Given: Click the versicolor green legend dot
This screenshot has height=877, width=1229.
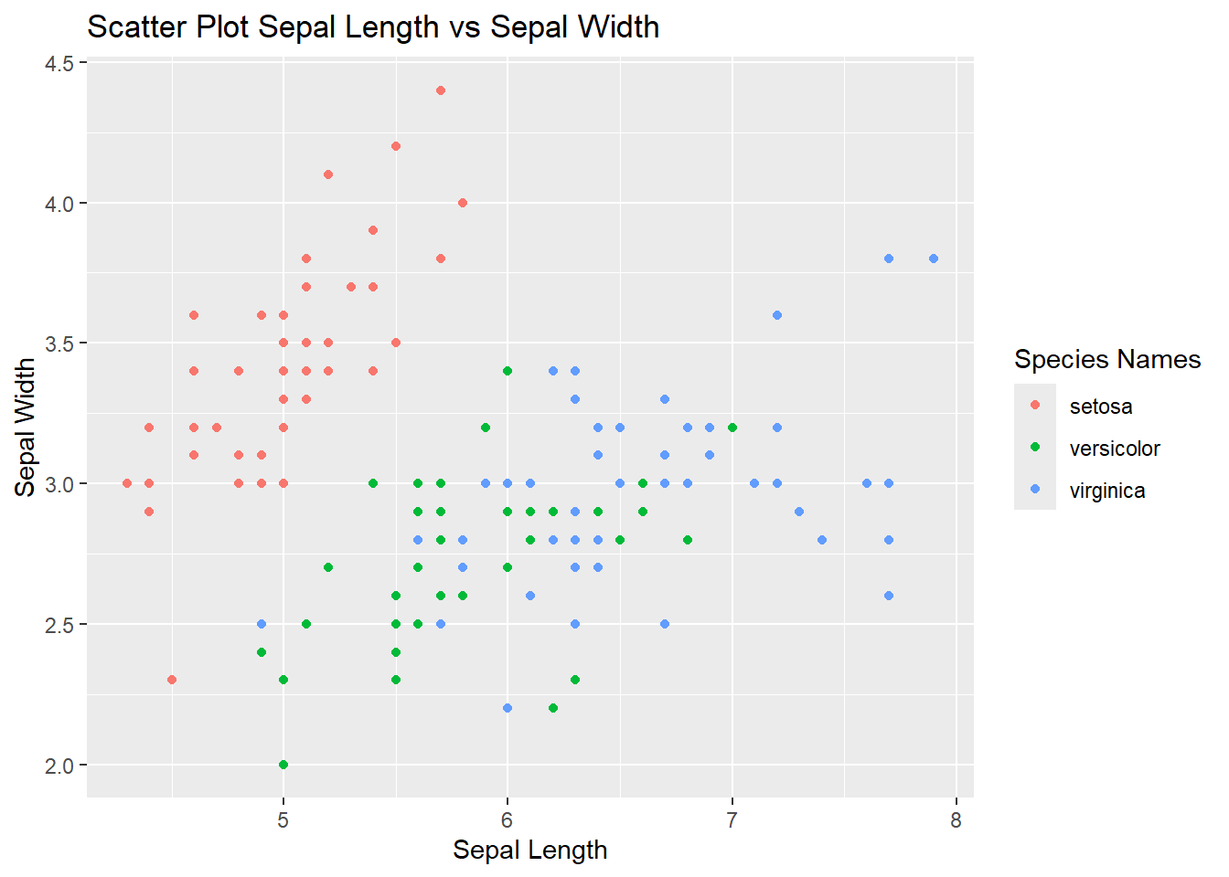Looking at the screenshot, I should pyautogui.click(x=1035, y=447).
